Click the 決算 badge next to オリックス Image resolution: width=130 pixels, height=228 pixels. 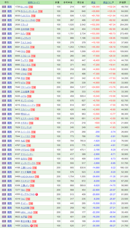click(x=32, y=47)
